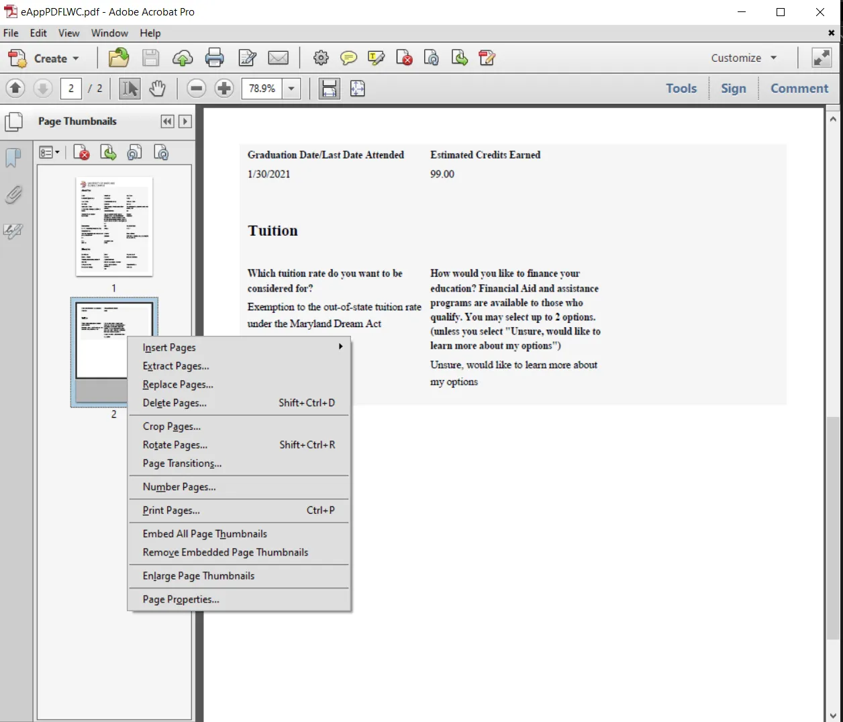Click the email envelope icon
843x722 pixels.
(x=278, y=58)
